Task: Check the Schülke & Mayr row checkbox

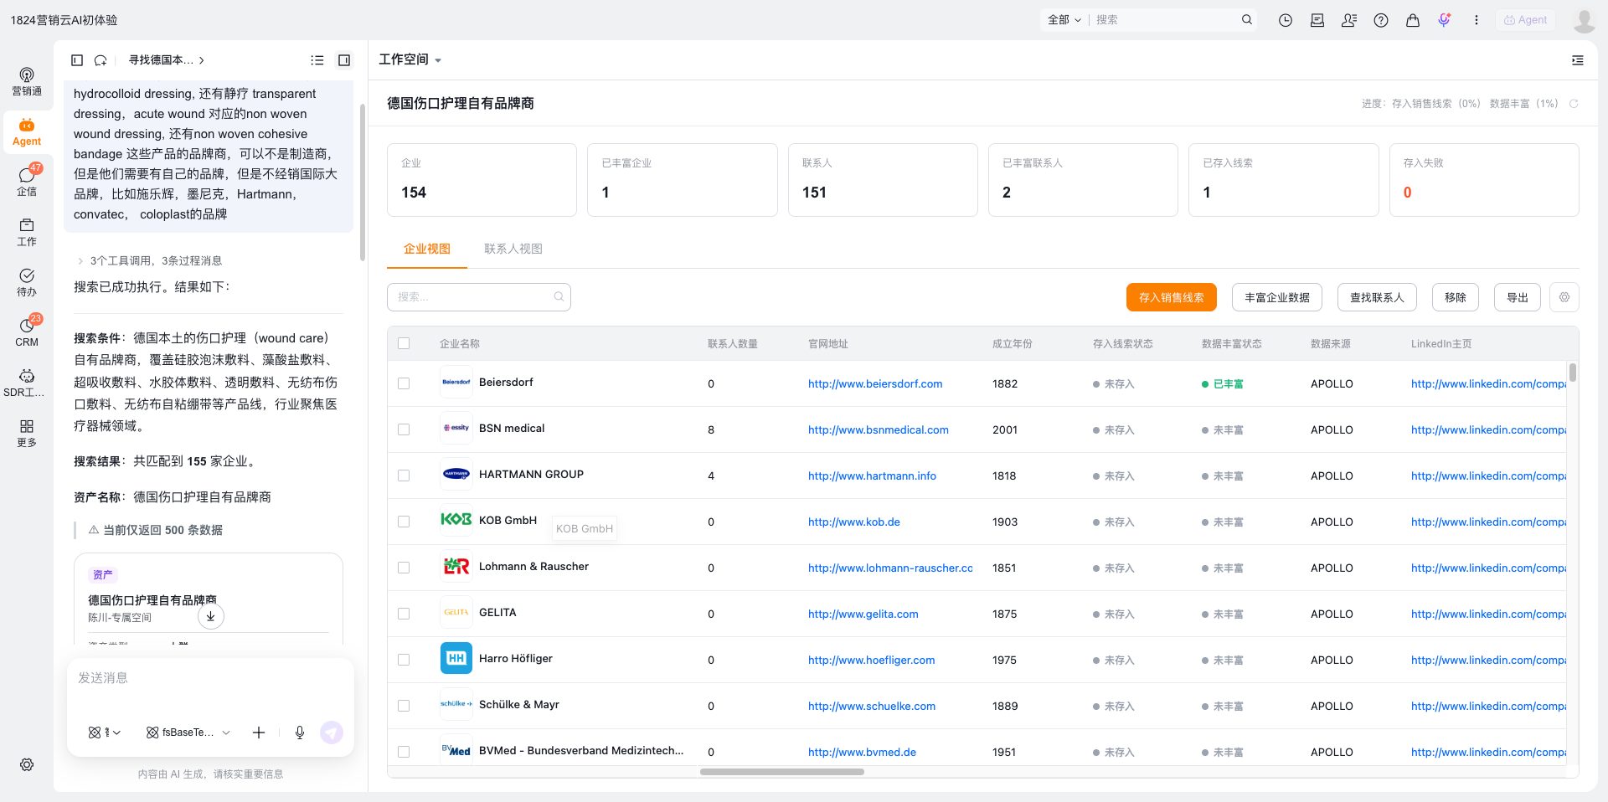Action: [404, 706]
